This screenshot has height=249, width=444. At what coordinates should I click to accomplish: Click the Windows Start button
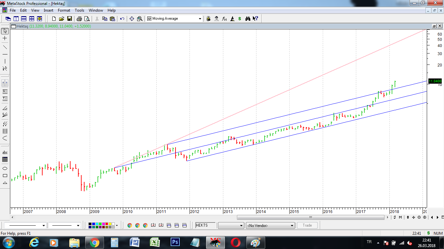click(x=8, y=243)
